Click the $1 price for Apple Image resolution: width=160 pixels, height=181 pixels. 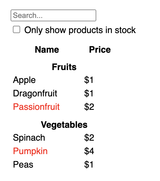click(89, 80)
